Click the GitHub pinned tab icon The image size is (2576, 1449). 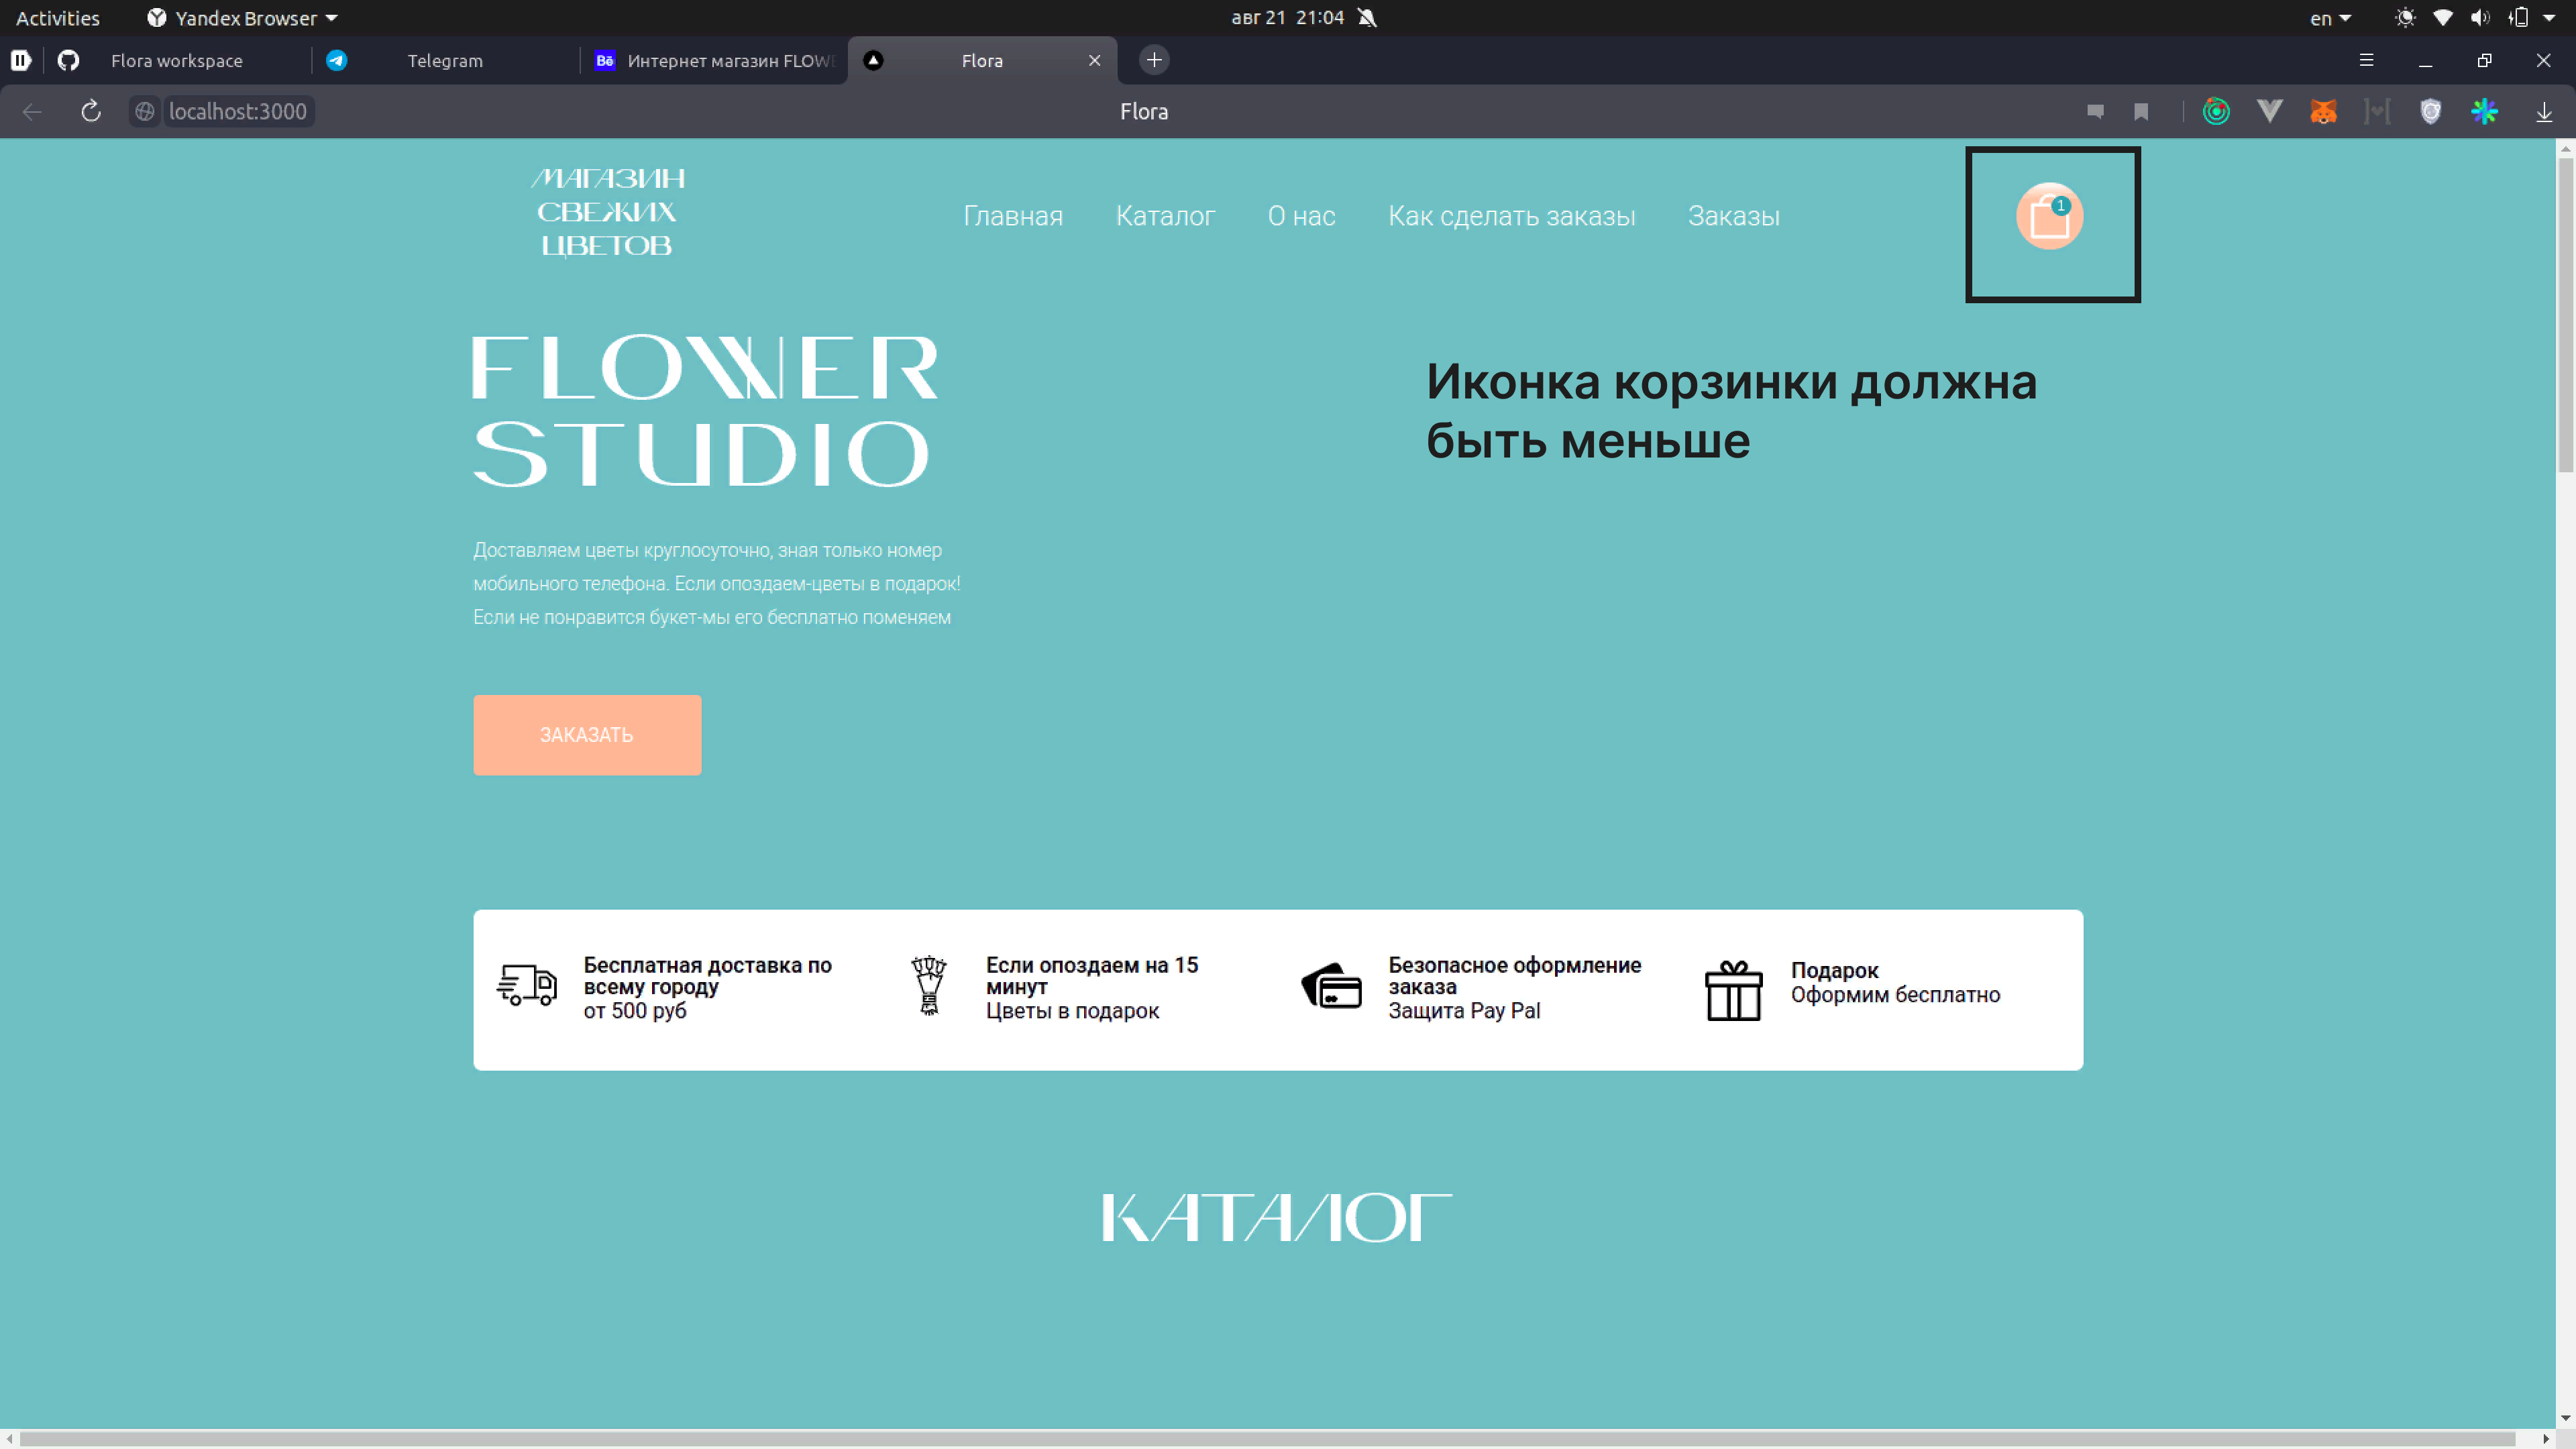[x=68, y=60]
